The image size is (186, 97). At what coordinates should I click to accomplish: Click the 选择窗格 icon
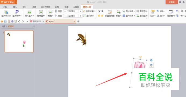click(171, 12)
